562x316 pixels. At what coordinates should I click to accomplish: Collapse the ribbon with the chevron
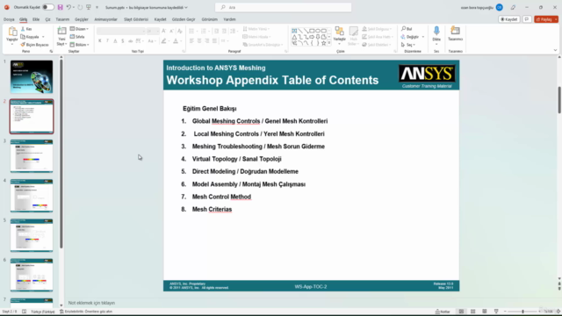click(555, 50)
